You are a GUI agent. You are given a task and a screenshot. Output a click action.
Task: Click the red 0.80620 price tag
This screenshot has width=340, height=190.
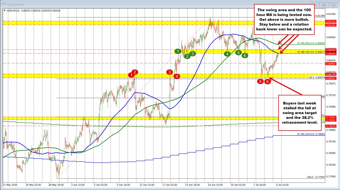click(x=331, y=54)
